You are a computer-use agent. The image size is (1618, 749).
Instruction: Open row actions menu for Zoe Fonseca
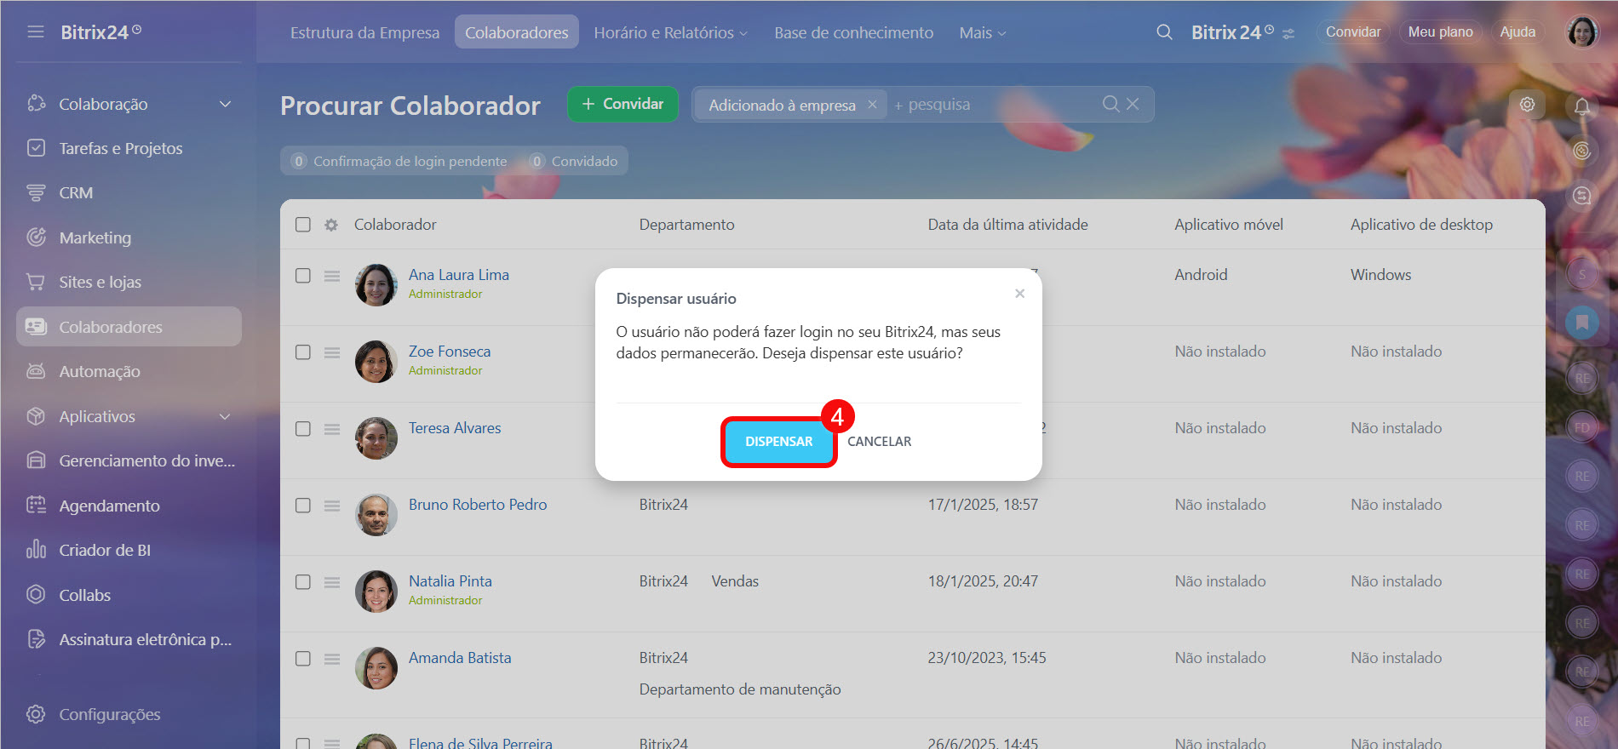click(332, 352)
